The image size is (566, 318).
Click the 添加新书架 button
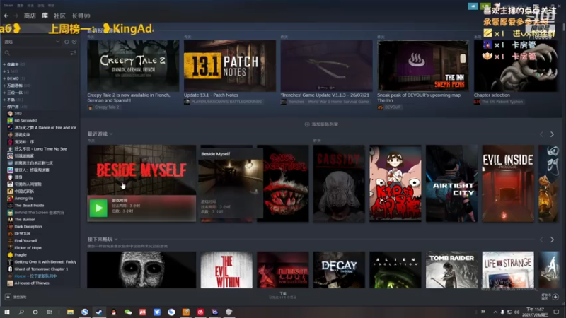click(321, 124)
